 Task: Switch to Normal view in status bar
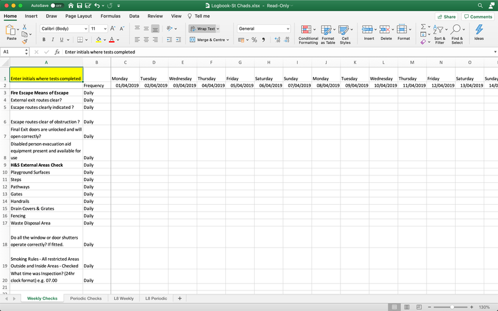pos(394,307)
